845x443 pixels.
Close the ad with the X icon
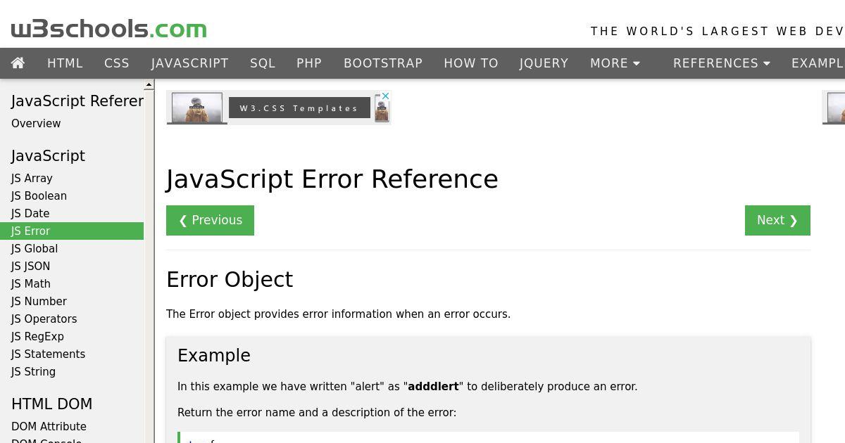385,96
